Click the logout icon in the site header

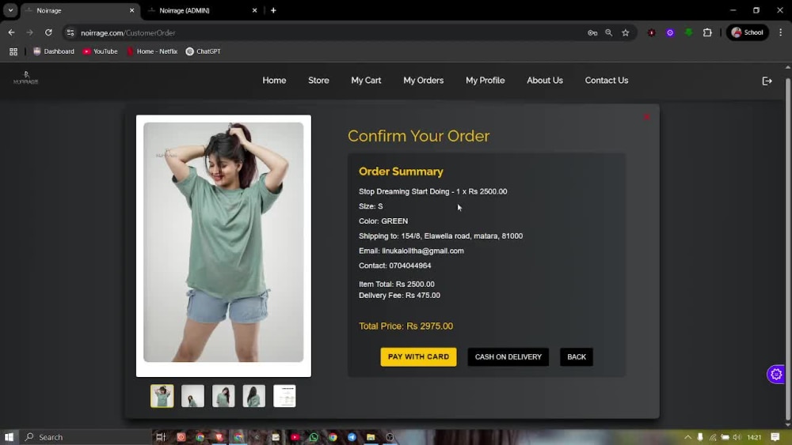pyautogui.click(x=767, y=81)
